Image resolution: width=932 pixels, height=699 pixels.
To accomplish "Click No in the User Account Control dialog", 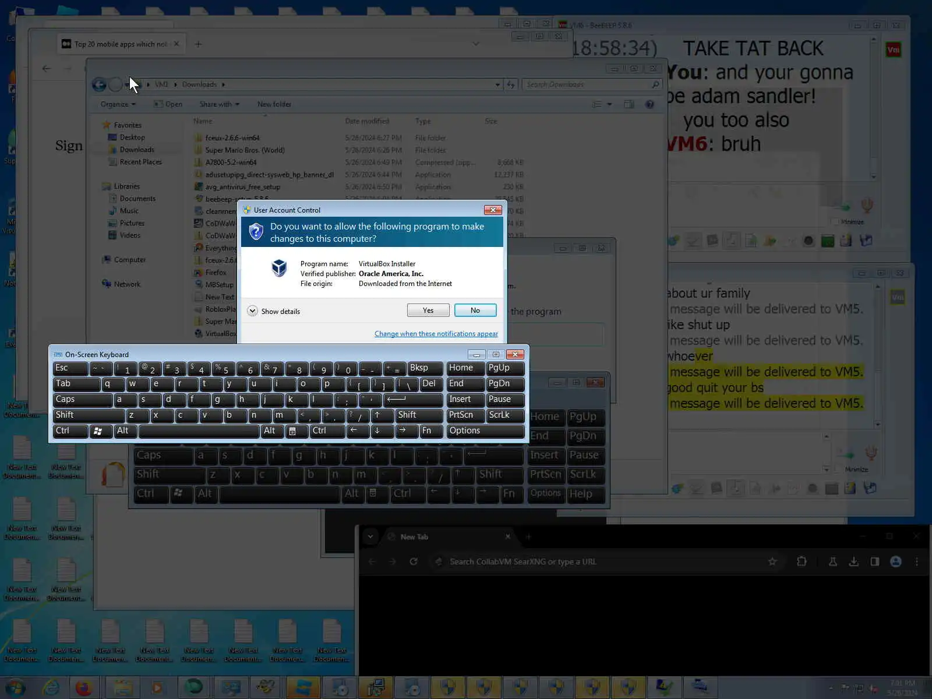I will coord(475,310).
